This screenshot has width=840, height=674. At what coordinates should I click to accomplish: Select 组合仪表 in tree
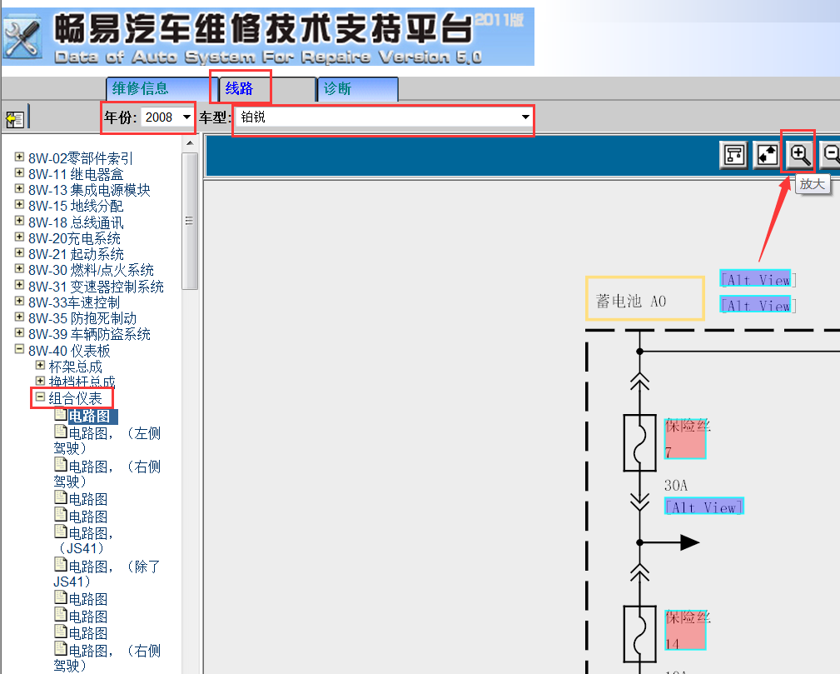(x=76, y=398)
